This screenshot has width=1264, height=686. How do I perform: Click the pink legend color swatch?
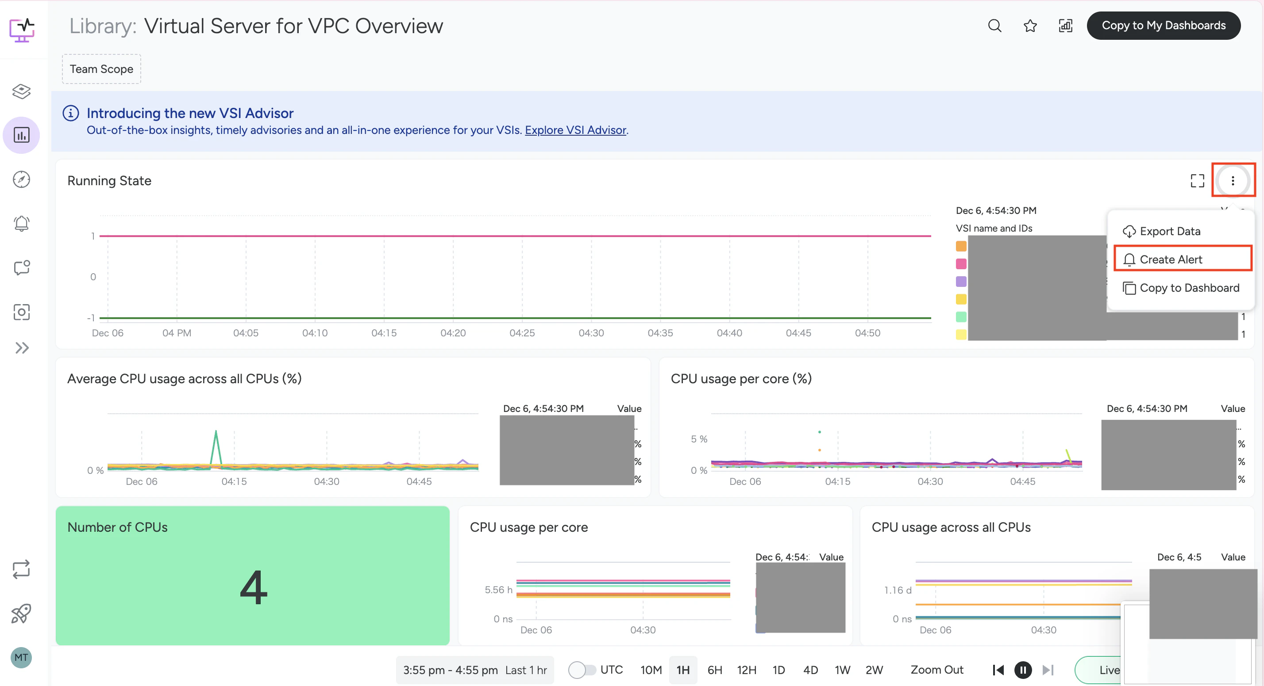coord(961,263)
